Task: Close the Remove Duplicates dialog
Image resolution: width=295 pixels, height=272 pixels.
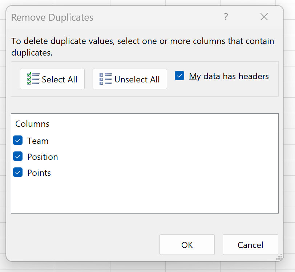Action: tap(264, 17)
